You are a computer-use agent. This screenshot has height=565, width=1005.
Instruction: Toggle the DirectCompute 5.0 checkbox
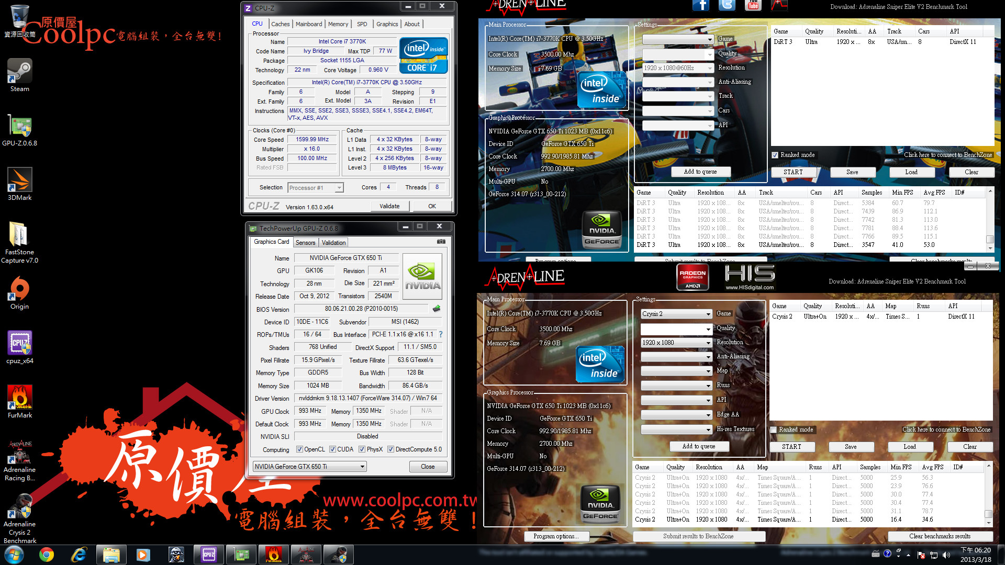[x=390, y=449]
